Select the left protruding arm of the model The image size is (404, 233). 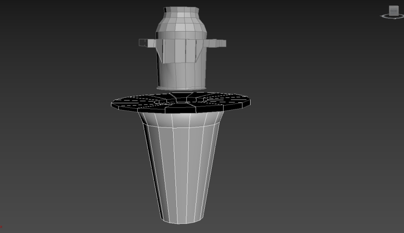coord(147,43)
